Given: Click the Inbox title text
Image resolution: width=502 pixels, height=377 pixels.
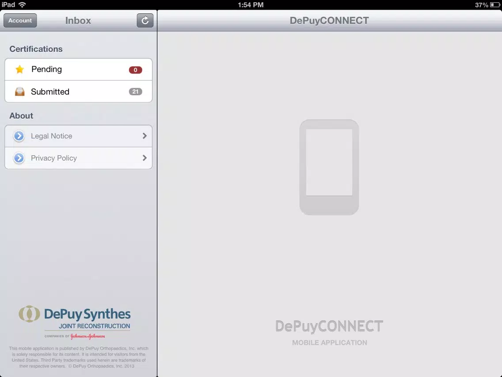Looking at the screenshot, I should point(78,20).
